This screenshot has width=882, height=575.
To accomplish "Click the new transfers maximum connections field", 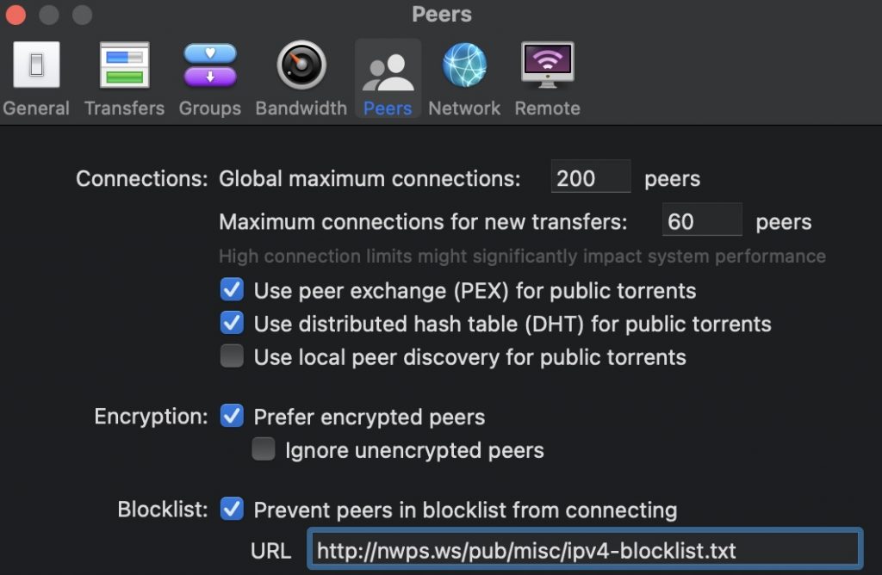I will point(702,221).
